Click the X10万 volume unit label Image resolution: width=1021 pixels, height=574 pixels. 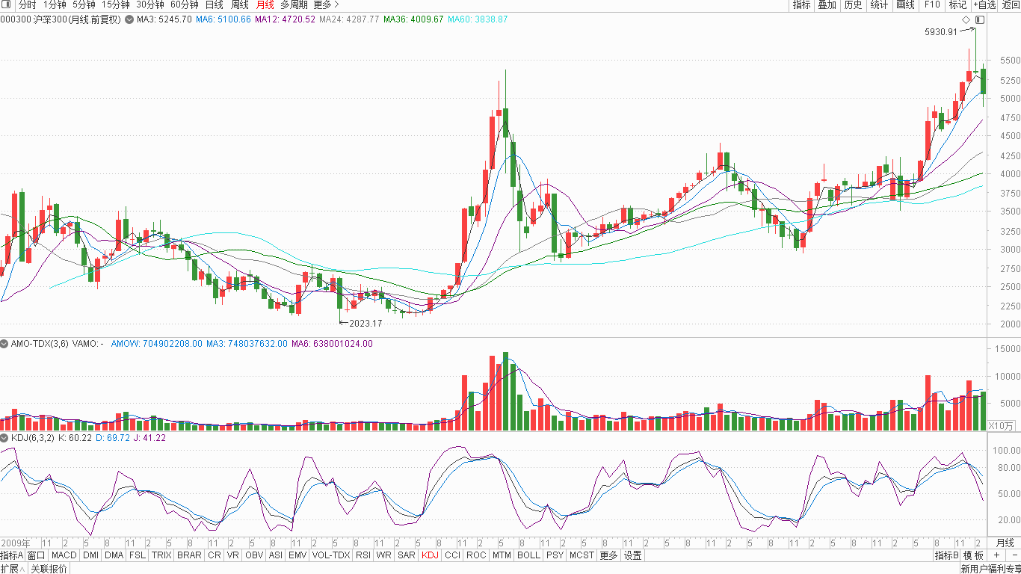(x=1002, y=426)
